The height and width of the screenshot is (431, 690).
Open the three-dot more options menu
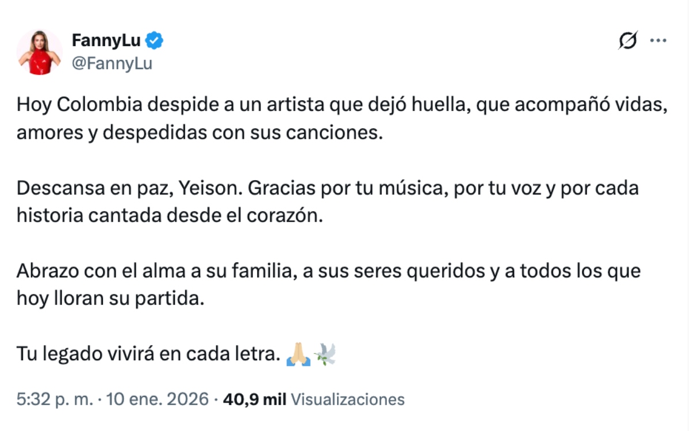[658, 41]
